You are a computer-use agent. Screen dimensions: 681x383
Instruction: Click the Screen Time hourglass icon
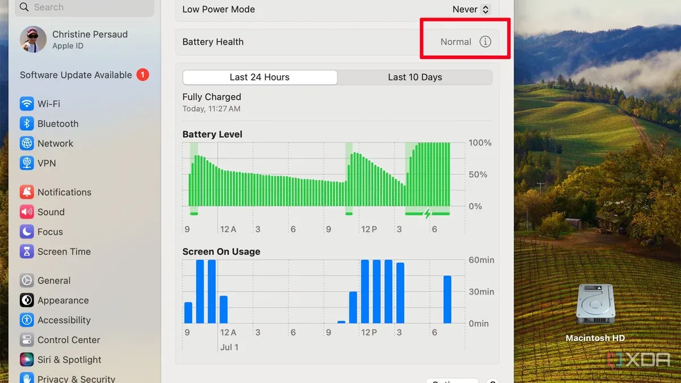27,252
